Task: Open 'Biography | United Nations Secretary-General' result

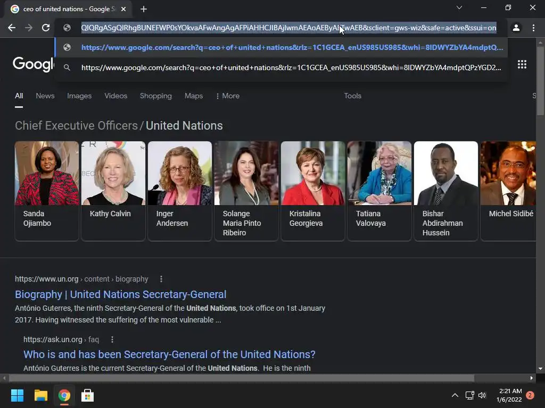Action: point(121,294)
